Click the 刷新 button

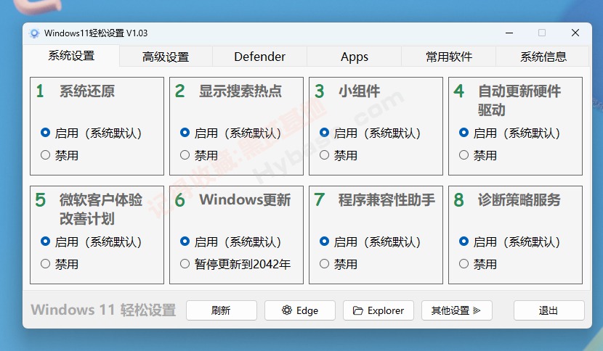[x=222, y=310]
